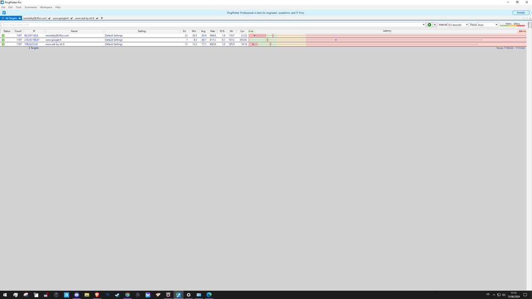The image size is (532, 299).
Task: Open the Summaries menu
Action: coord(30,7)
